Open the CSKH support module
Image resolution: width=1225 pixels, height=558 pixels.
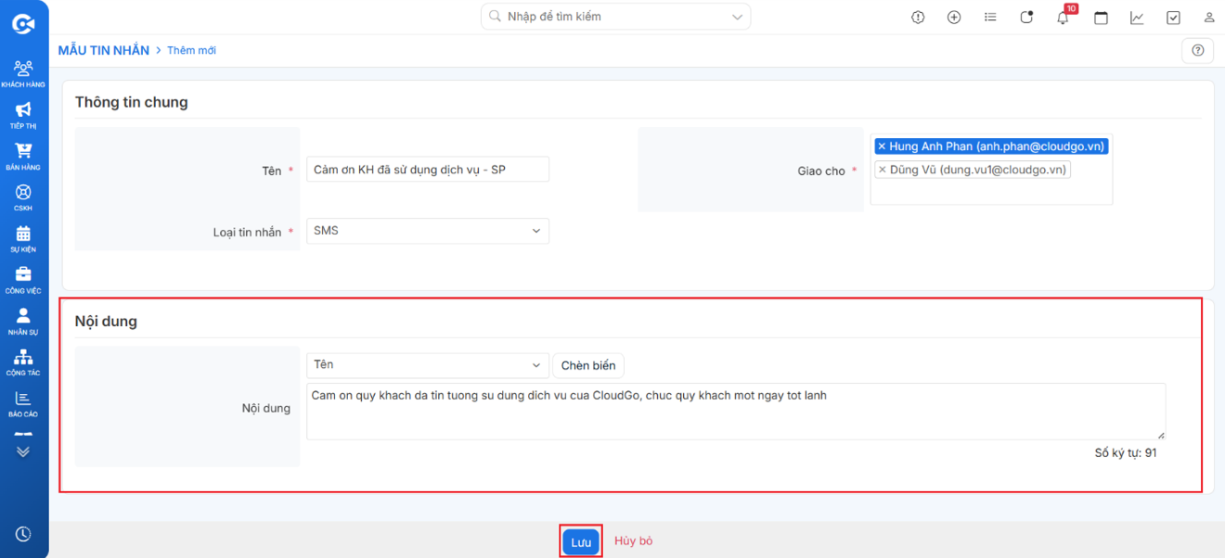[23, 197]
